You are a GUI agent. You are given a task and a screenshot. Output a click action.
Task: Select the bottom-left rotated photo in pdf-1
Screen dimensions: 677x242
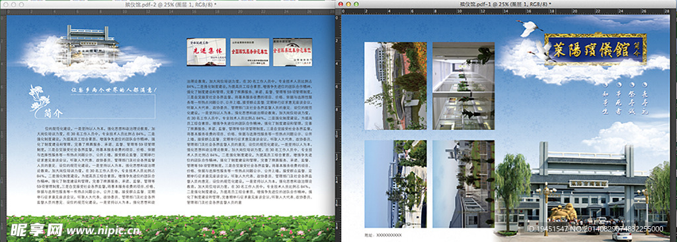click(x=395, y=184)
